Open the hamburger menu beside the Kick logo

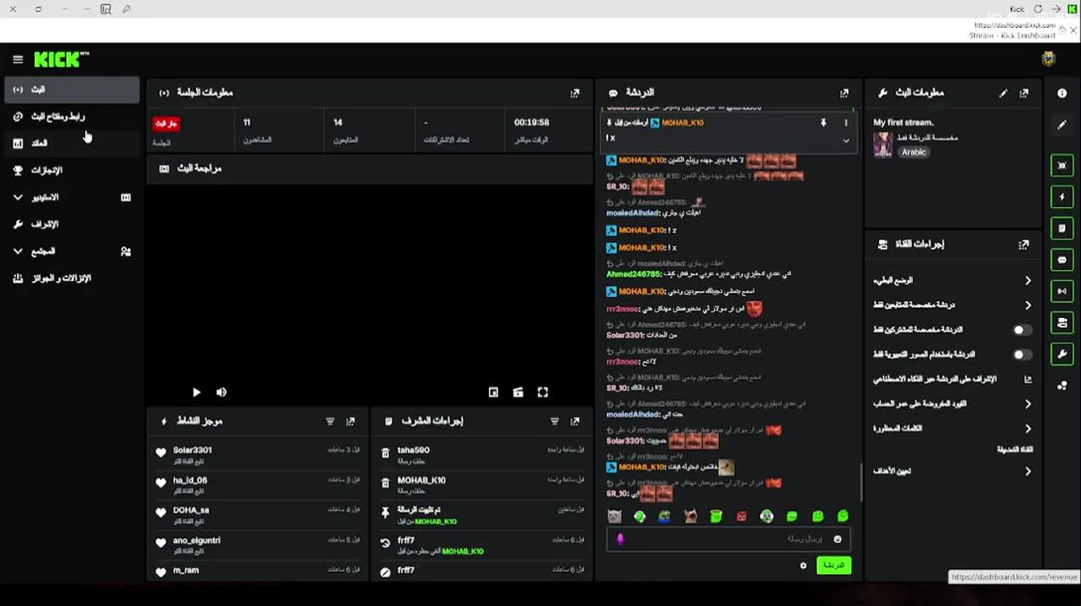pyautogui.click(x=18, y=60)
